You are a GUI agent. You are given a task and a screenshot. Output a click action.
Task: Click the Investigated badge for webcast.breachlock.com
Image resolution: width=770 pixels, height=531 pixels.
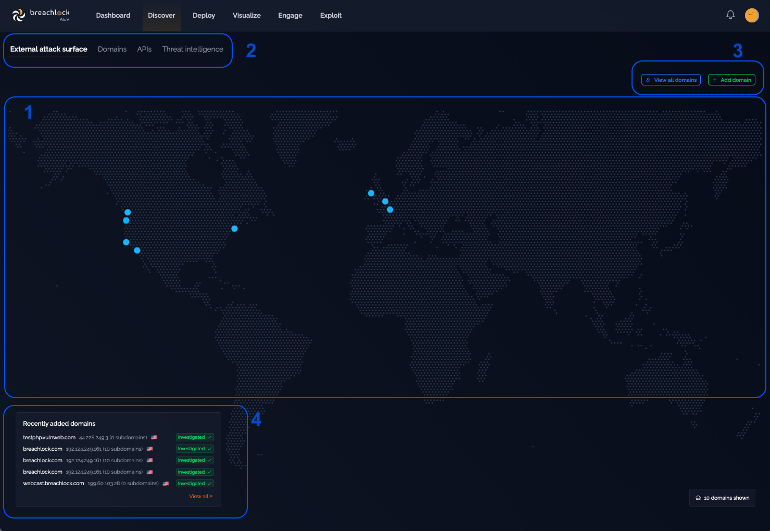[195, 484]
